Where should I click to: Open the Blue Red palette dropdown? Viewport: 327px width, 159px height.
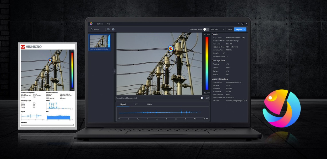click(x=218, y=30)
